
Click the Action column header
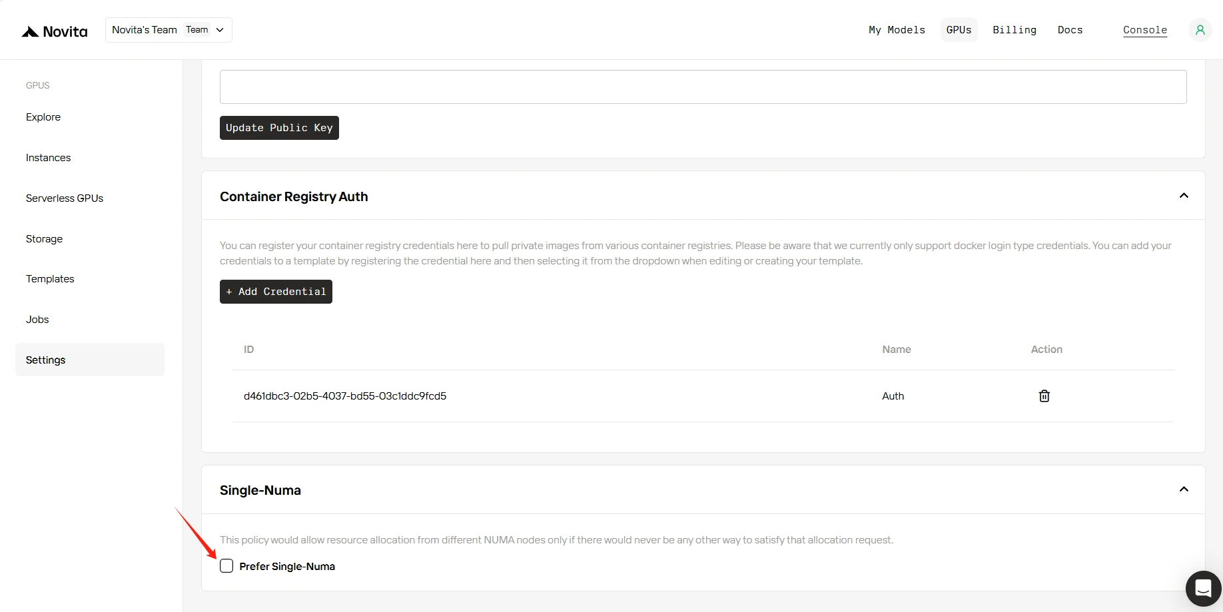1046,350
